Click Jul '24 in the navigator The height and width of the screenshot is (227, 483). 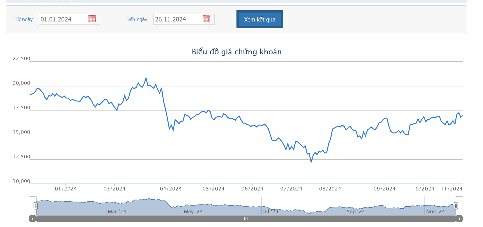[271, 212]
